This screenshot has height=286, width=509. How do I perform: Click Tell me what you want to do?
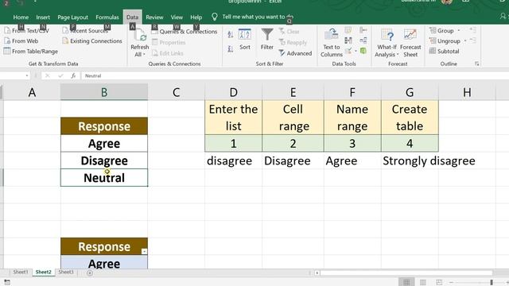(253, 17)
